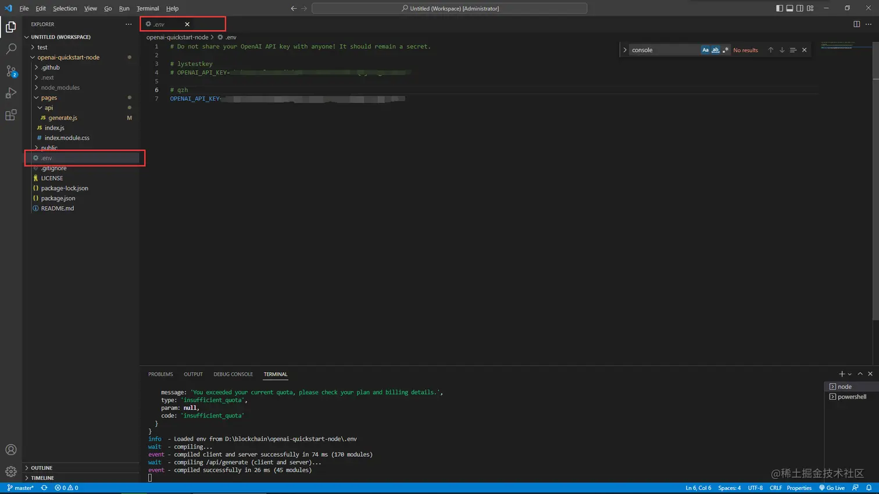Toggle Match Case in find widget
879x494 pixels.
pos(705,50)
